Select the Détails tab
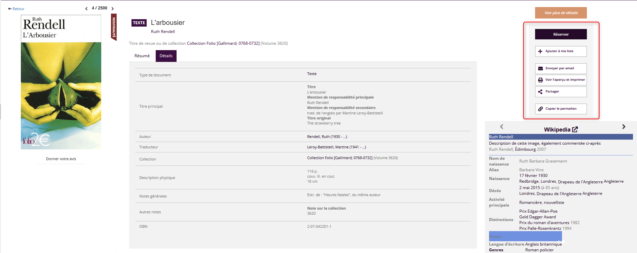 (x=166, y=56)
